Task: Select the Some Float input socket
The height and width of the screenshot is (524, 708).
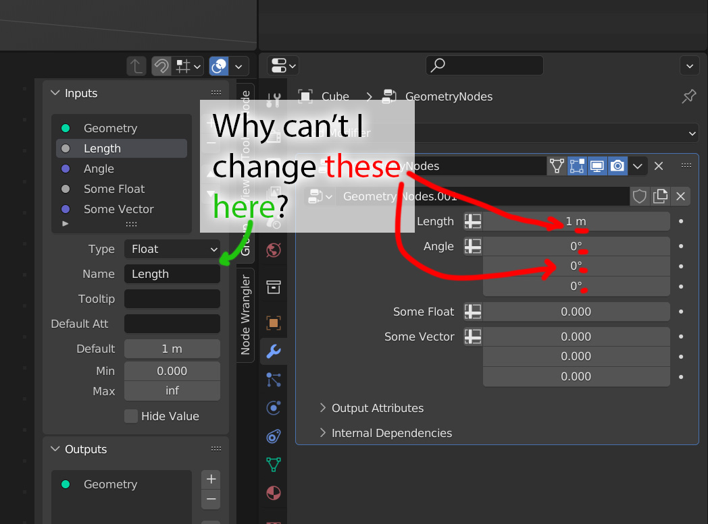Action: pos(122,190)
